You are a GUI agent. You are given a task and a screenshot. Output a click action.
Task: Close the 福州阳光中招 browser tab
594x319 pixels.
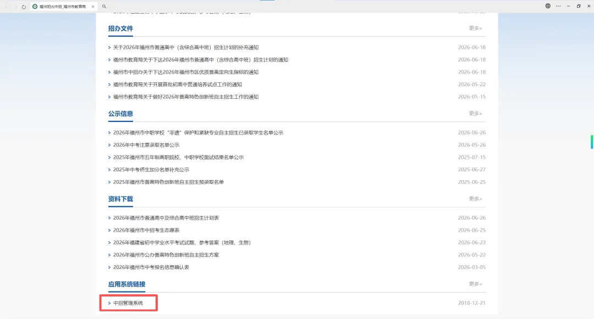[x=93, y=7]
